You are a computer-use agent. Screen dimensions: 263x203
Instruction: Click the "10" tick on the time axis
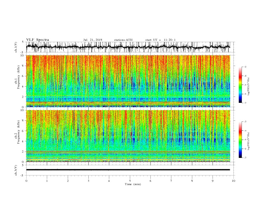(233, 181)
